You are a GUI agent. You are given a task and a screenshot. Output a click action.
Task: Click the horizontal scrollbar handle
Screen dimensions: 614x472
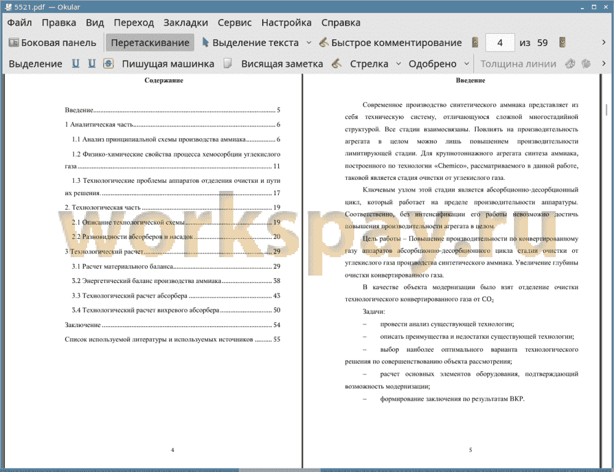pos(279,470)
